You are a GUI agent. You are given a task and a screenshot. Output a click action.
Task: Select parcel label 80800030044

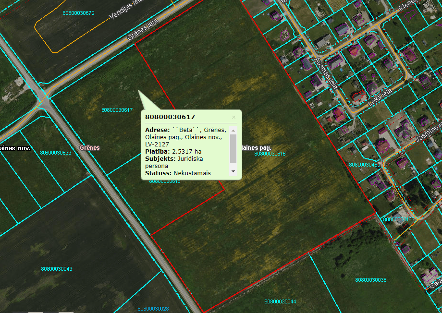click(280, 301)
